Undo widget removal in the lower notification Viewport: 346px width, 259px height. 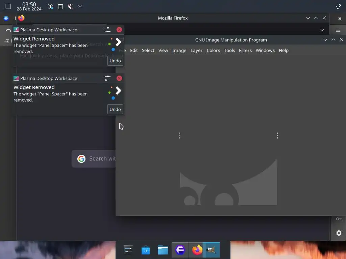(115, 110)
